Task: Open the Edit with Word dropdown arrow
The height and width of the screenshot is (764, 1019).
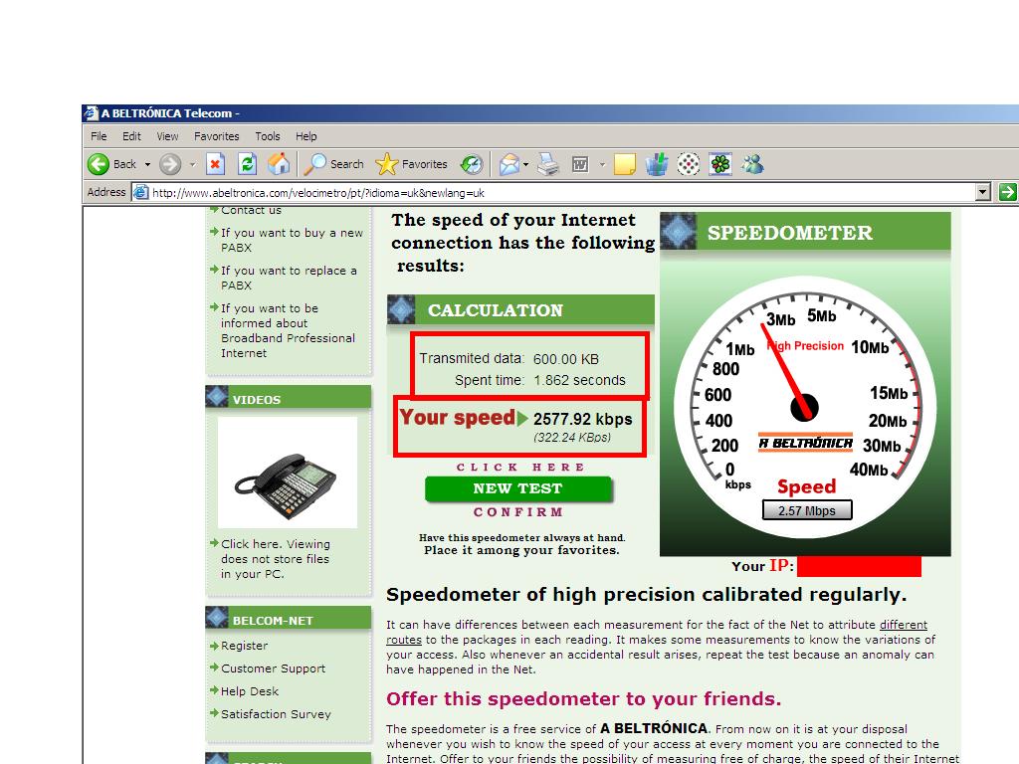Action: 602,165
